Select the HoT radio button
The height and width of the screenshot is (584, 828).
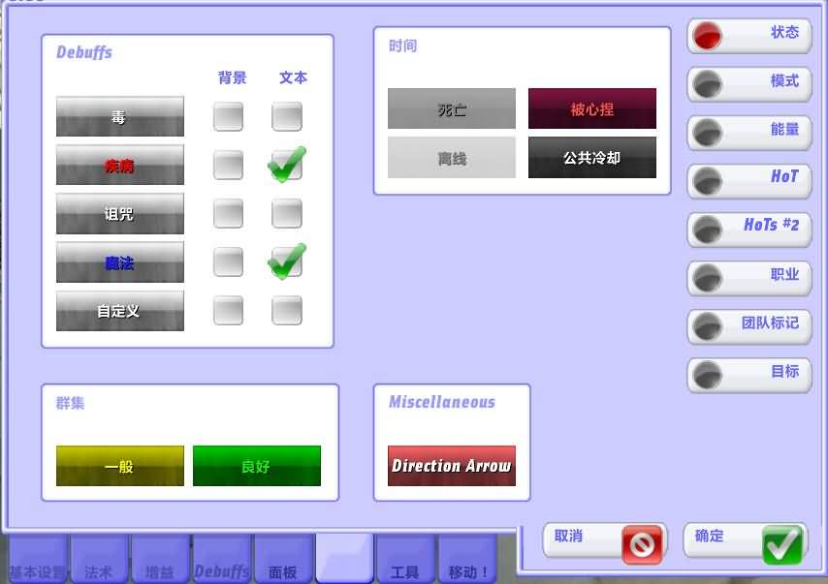(x=707, y=181)
